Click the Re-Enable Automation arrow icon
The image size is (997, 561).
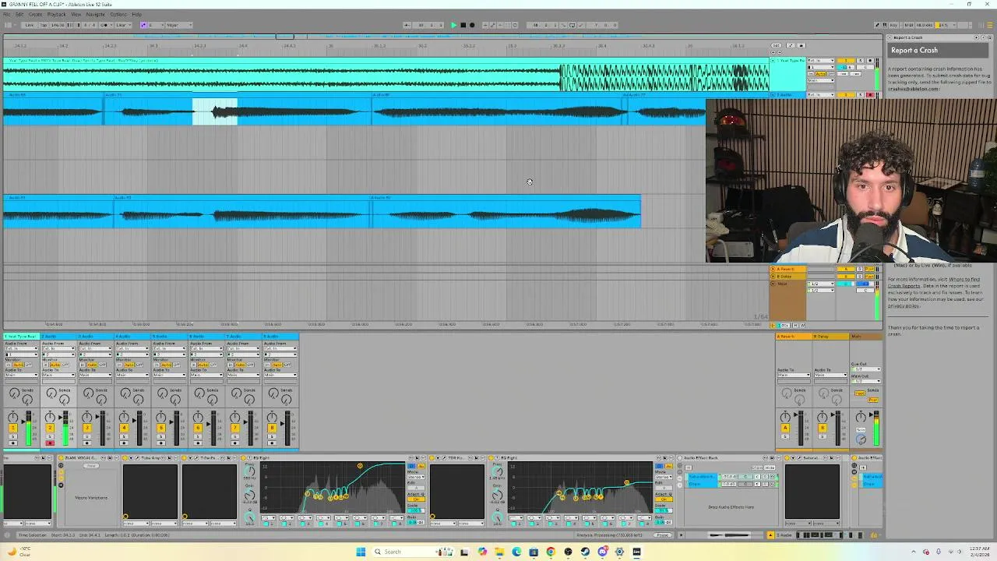tap(500, 25)
